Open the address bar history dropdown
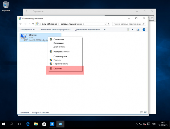 point(105,24)
